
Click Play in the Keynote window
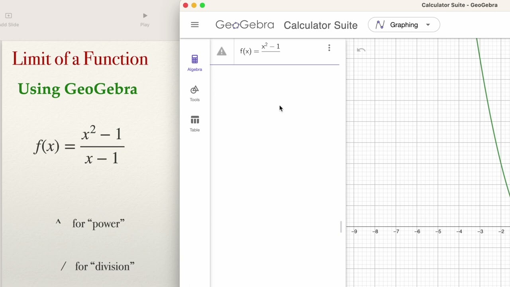(x=145, y=20)
